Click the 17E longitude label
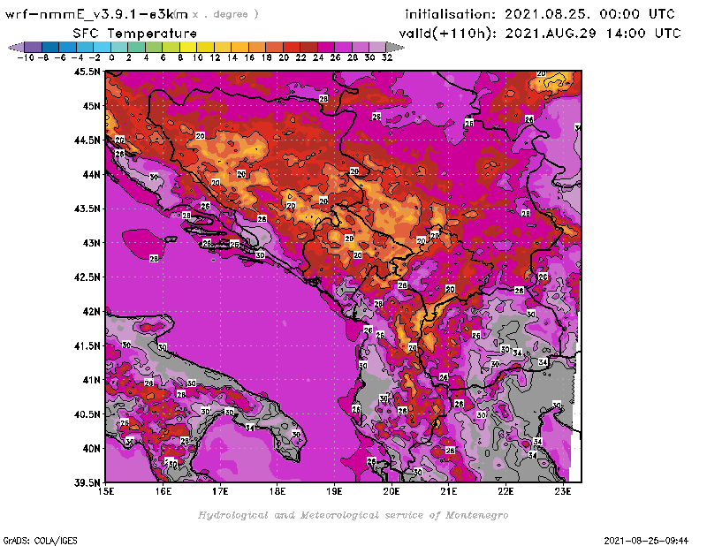This screenshot has height=546, width=707. [x=220, y=491]
